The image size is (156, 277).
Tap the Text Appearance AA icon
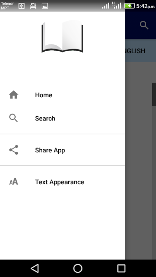(14, 181)
